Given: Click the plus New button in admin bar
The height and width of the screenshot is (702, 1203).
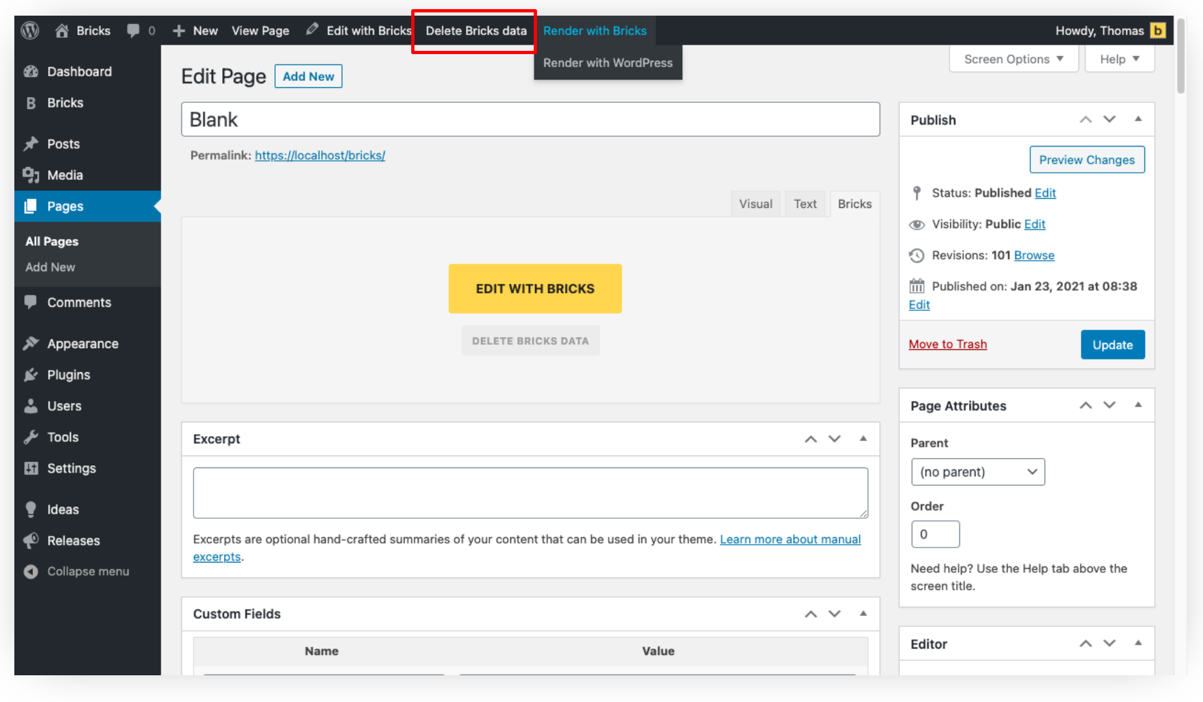Looking at the screenshot, I should pyautogui.click(x=195, y=31).
